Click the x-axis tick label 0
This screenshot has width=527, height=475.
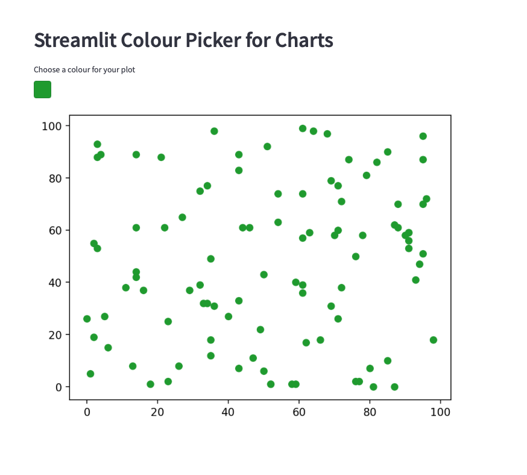coord(87,412)
